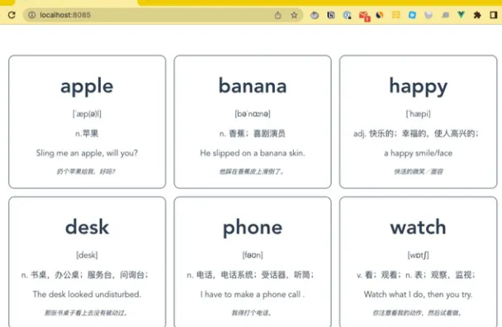502x327 pixels.
Task: Click the word "apple" heading
Action: pyautogui.click(x=87, y=87)
